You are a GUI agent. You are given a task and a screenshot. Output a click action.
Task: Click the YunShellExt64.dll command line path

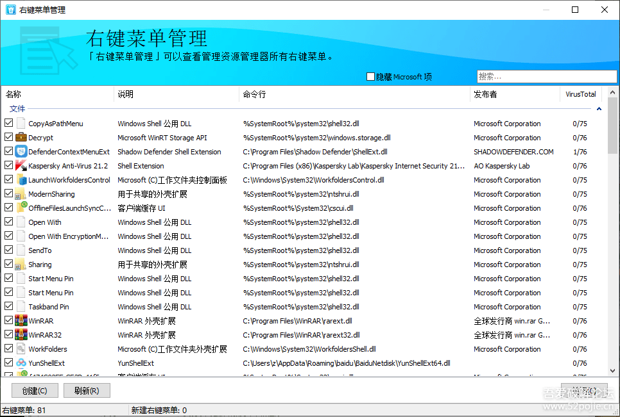[347, 363]
